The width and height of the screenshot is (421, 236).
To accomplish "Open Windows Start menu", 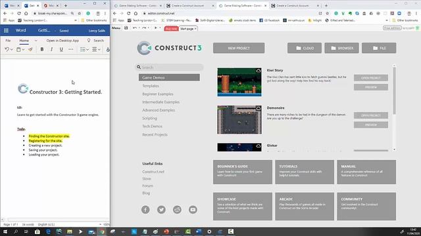I will click(x=5, y=231).
